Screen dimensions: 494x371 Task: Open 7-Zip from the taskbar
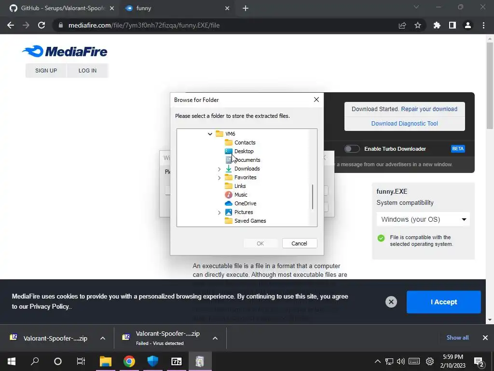tap(177, 361)
